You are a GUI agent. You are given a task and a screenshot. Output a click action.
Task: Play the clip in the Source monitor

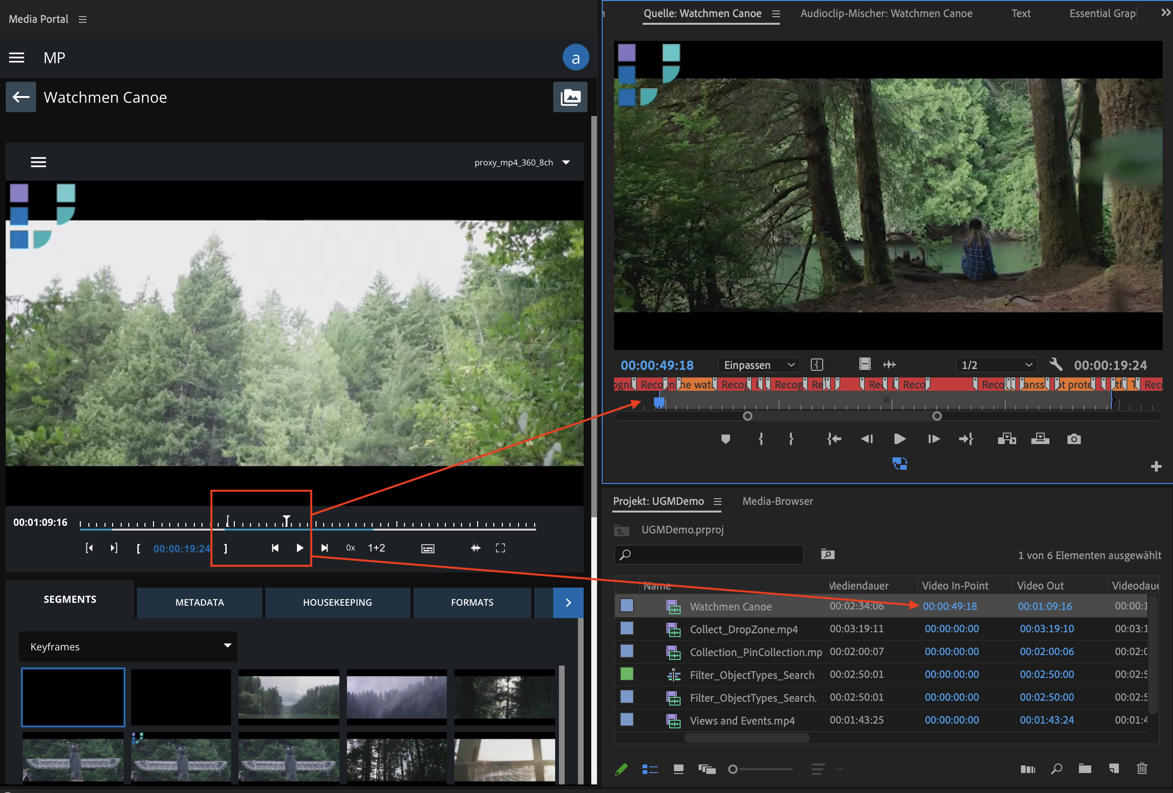[x=899, y=439]
